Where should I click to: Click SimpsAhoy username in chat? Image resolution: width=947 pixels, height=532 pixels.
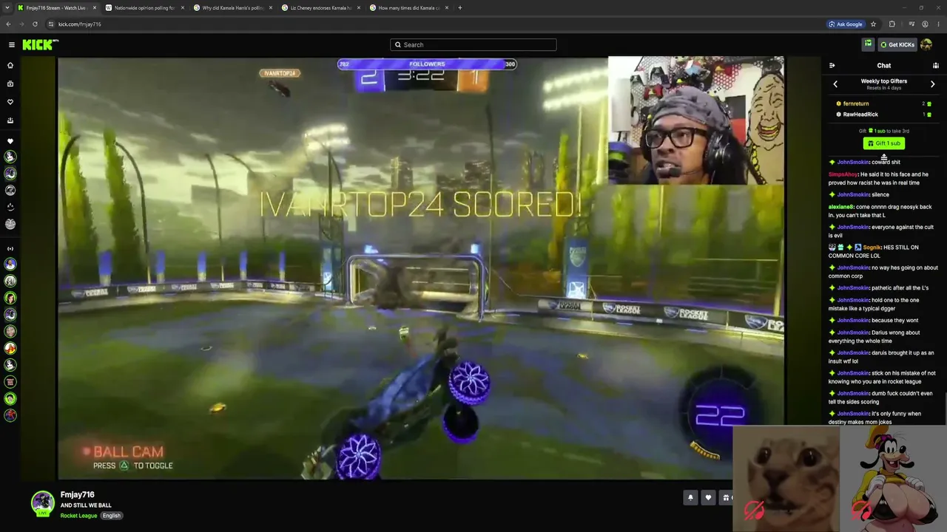coord(843,174)
